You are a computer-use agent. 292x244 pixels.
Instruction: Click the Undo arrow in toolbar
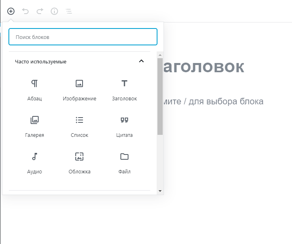25,11
